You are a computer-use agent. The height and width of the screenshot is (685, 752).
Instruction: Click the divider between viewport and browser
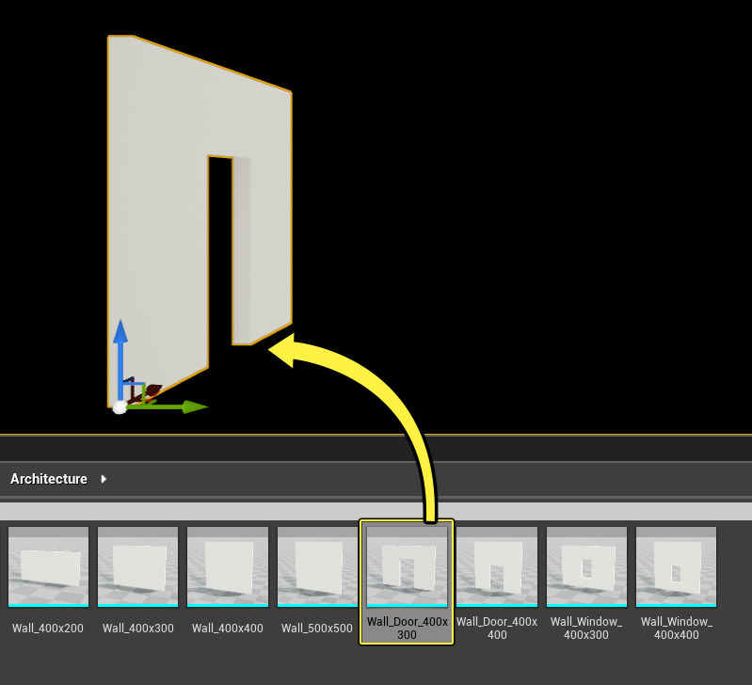click(376, 436)
